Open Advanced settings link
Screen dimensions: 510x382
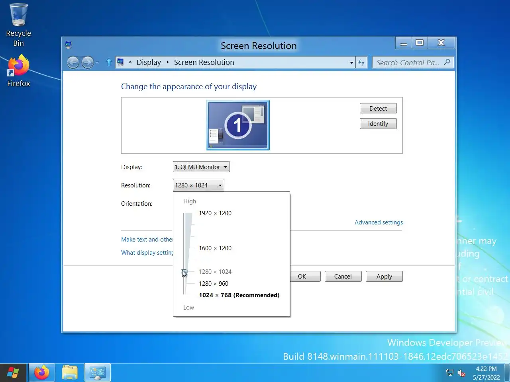coord(379,222)
